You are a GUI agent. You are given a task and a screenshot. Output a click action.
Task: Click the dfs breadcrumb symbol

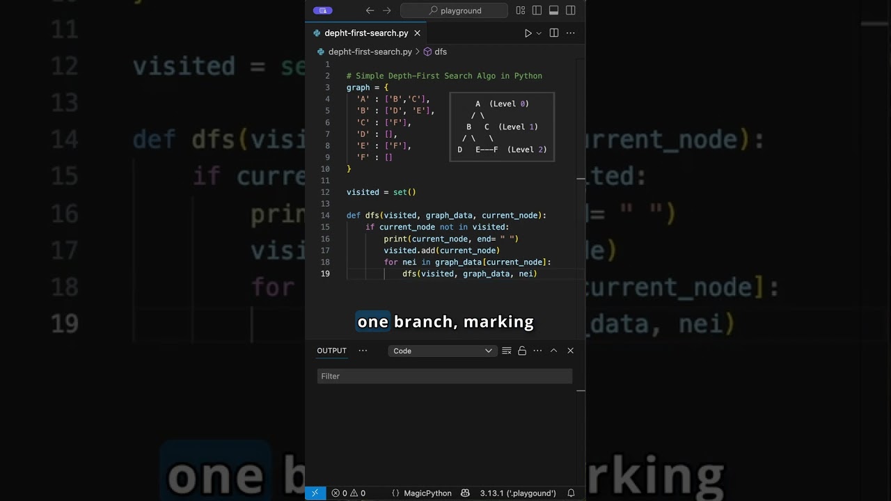coord(441,51)
